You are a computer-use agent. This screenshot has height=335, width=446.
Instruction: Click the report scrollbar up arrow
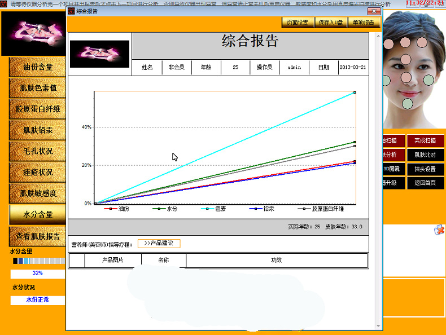point(378,36)
